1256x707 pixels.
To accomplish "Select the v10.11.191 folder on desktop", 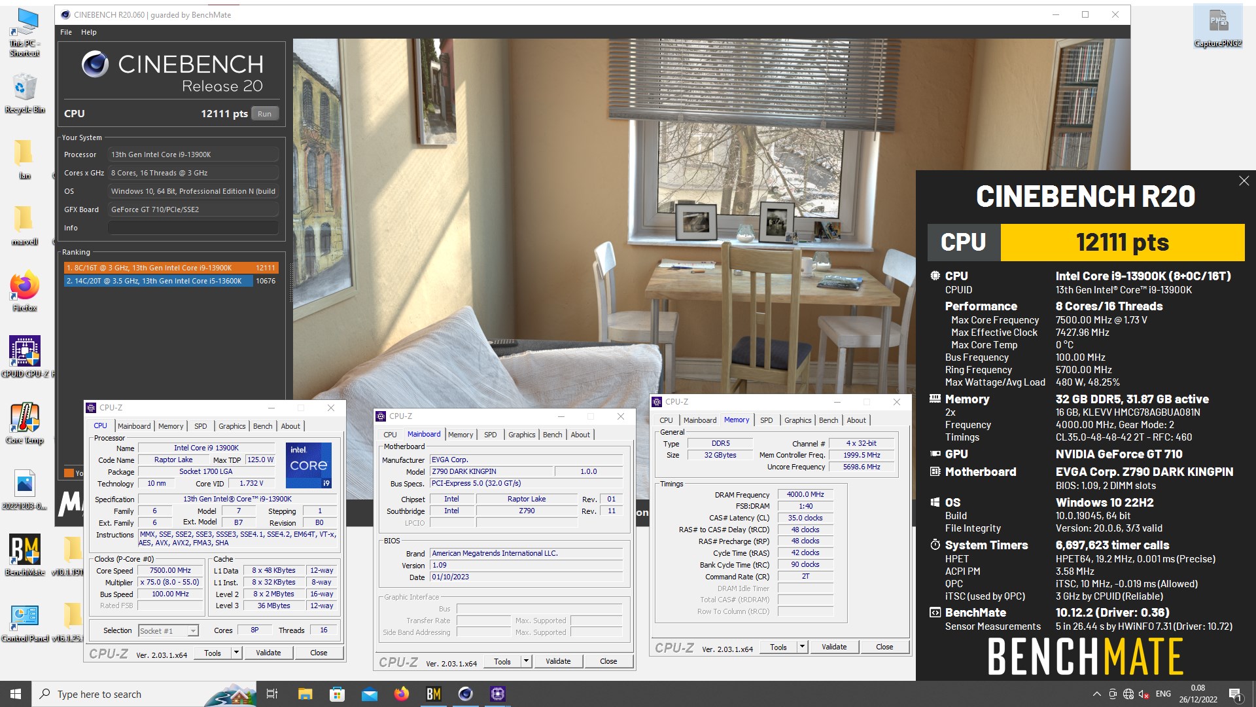I will coord(69,555).
